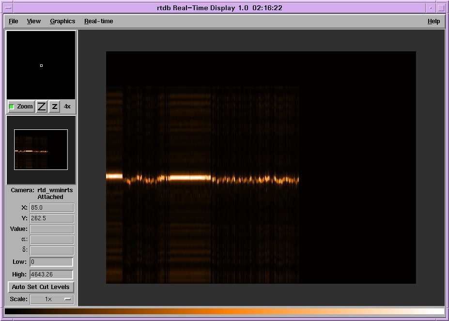449x321 pixels.
Task: Click the large Z zoom-in button
Action: click(x=42, y=107)
